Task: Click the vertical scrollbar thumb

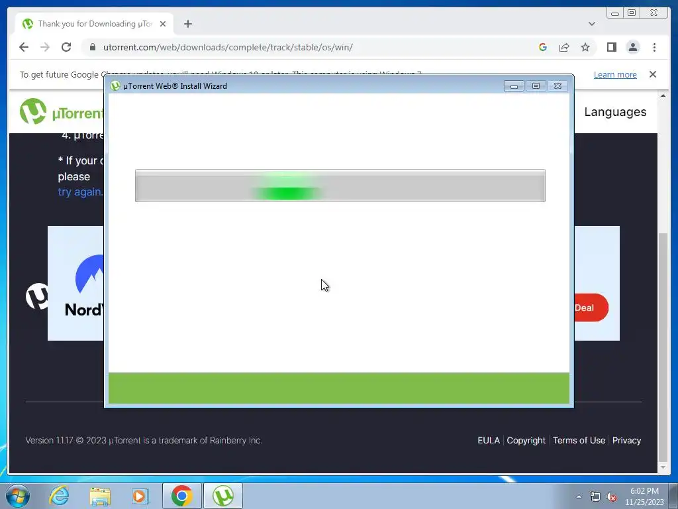Action: point(663,347)
